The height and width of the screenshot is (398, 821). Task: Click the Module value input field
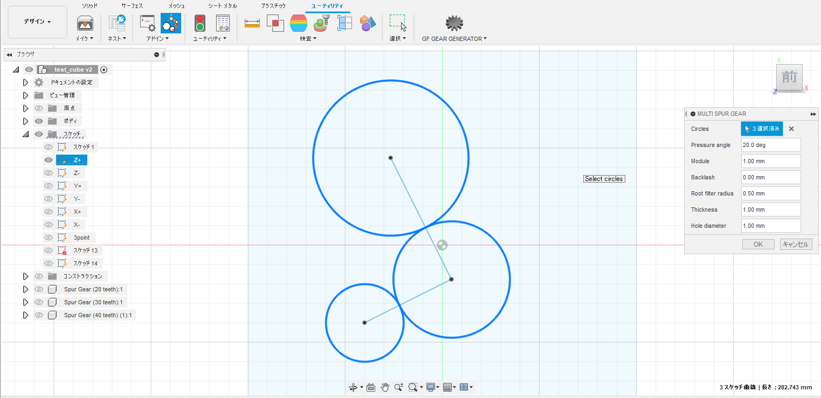click(x=770, y=161)
